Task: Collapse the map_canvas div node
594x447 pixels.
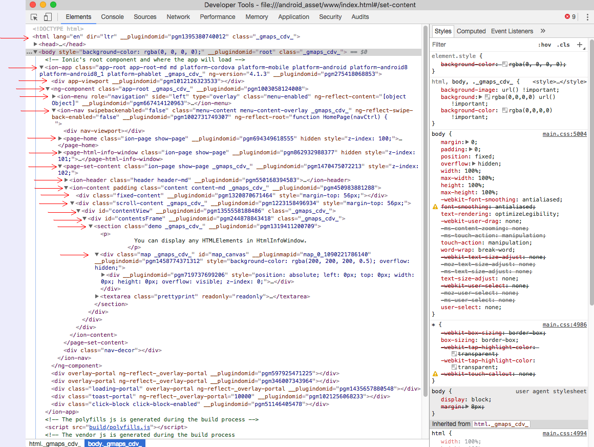Action: (97, 254)
